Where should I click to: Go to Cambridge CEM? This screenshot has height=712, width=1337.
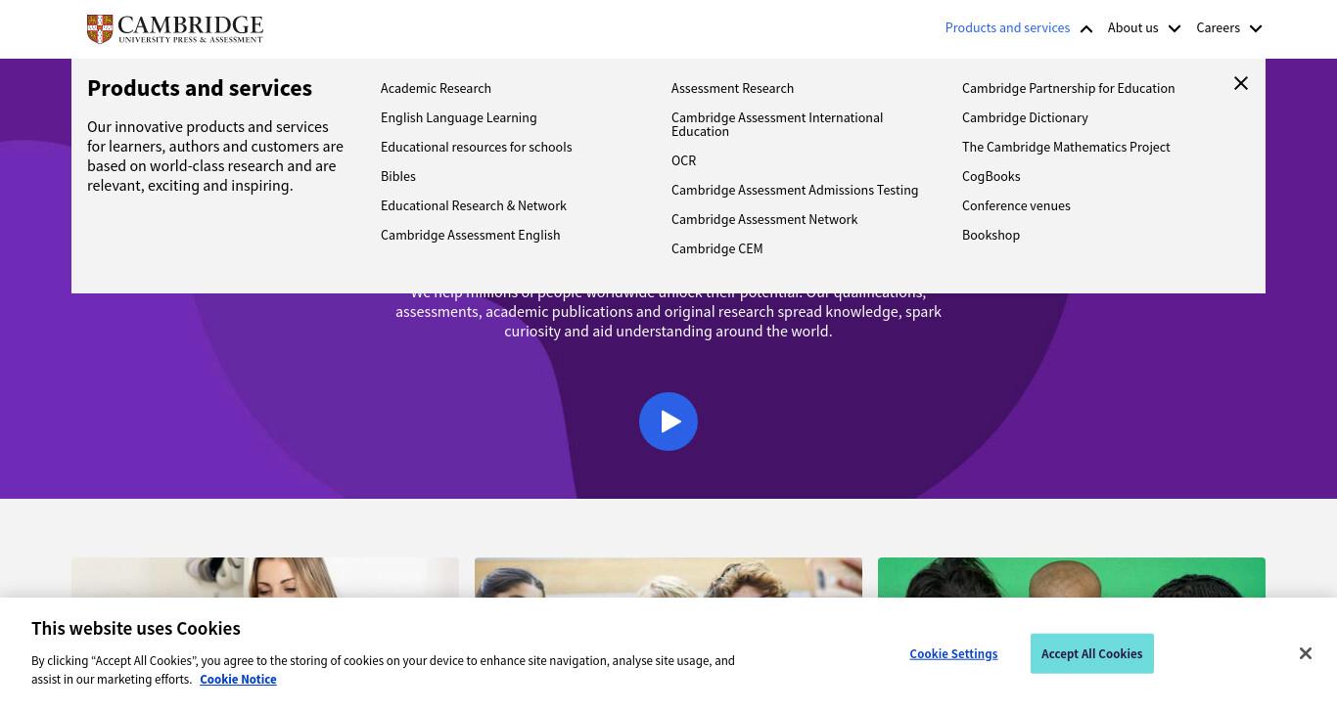coord(716,248)
